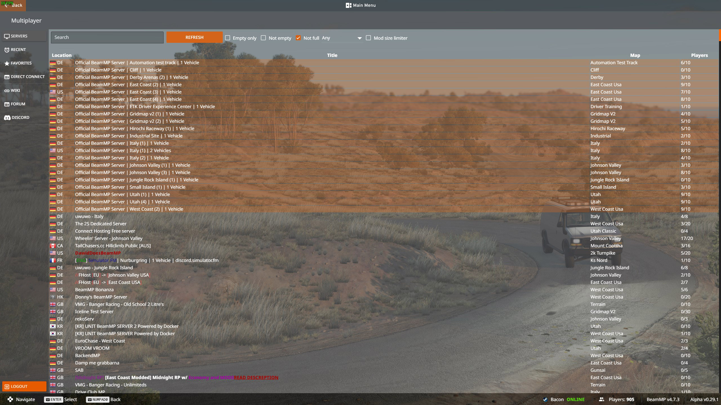The width and height of the screenshot is (721, 405).
Task: Open Direct Connect icon in sidebar
Action: (x=7, y=77)
